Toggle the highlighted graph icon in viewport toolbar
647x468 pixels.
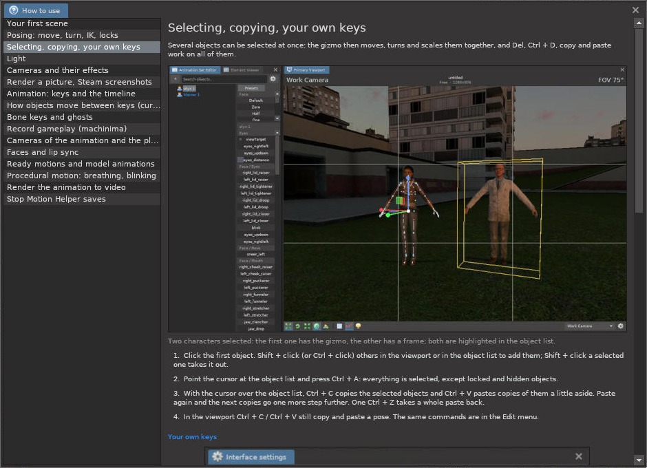(x=349, y=326)
